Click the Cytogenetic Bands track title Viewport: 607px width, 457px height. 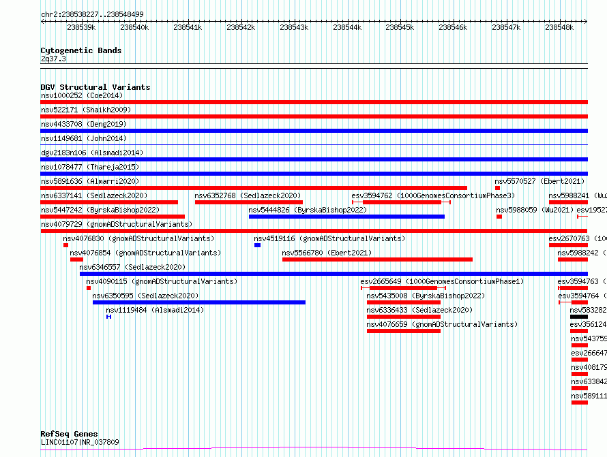(81, 50)
